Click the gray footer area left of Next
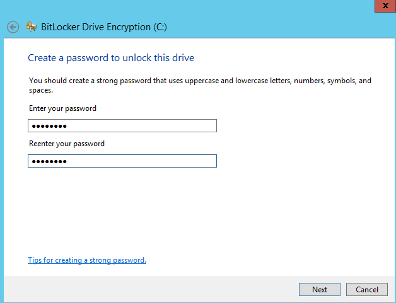396x303 pixels. [158, 289]
